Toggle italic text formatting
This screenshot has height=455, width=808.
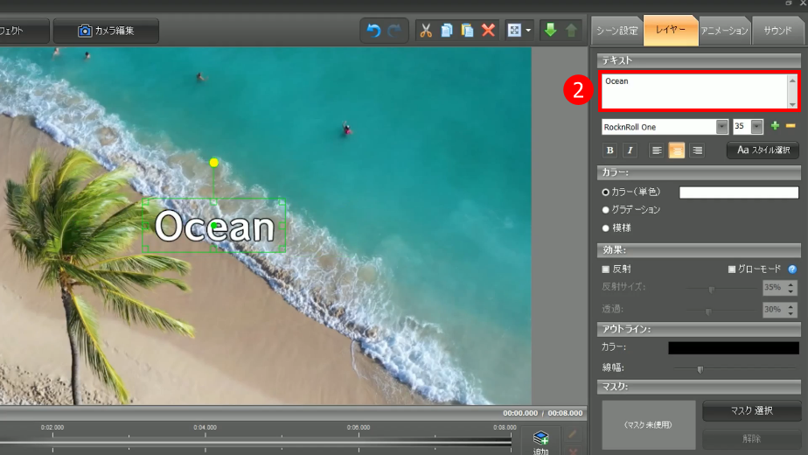coord(629,150)
